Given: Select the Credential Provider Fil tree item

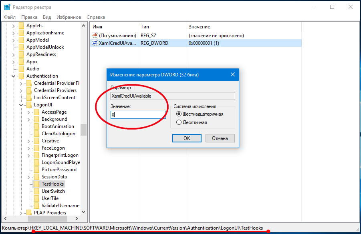Looking at the screenshot, I should 57,83.
